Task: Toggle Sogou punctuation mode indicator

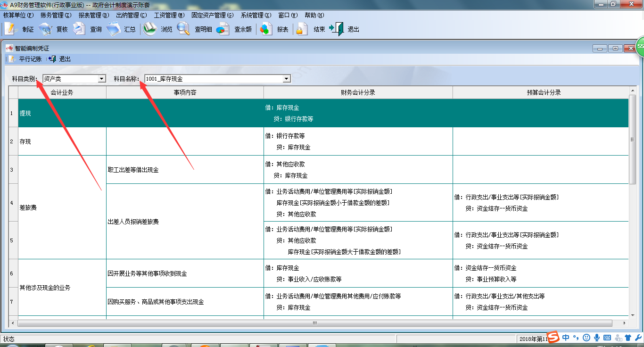Action: coord(576,338)
